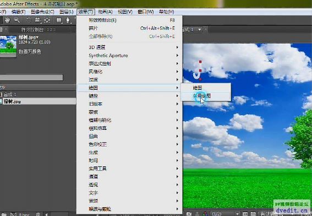
Task: Open the 生成 effects submenu
Action: click(x=129, y=153)
